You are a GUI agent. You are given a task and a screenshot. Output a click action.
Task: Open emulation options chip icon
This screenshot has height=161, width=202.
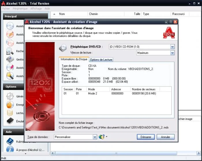[10, 121]
